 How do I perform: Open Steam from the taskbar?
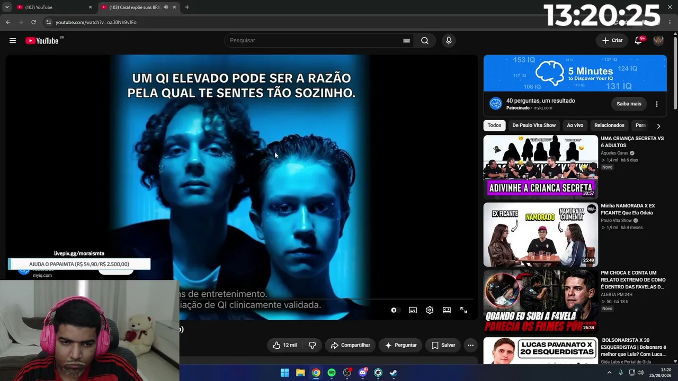click(x=394, y=373)
